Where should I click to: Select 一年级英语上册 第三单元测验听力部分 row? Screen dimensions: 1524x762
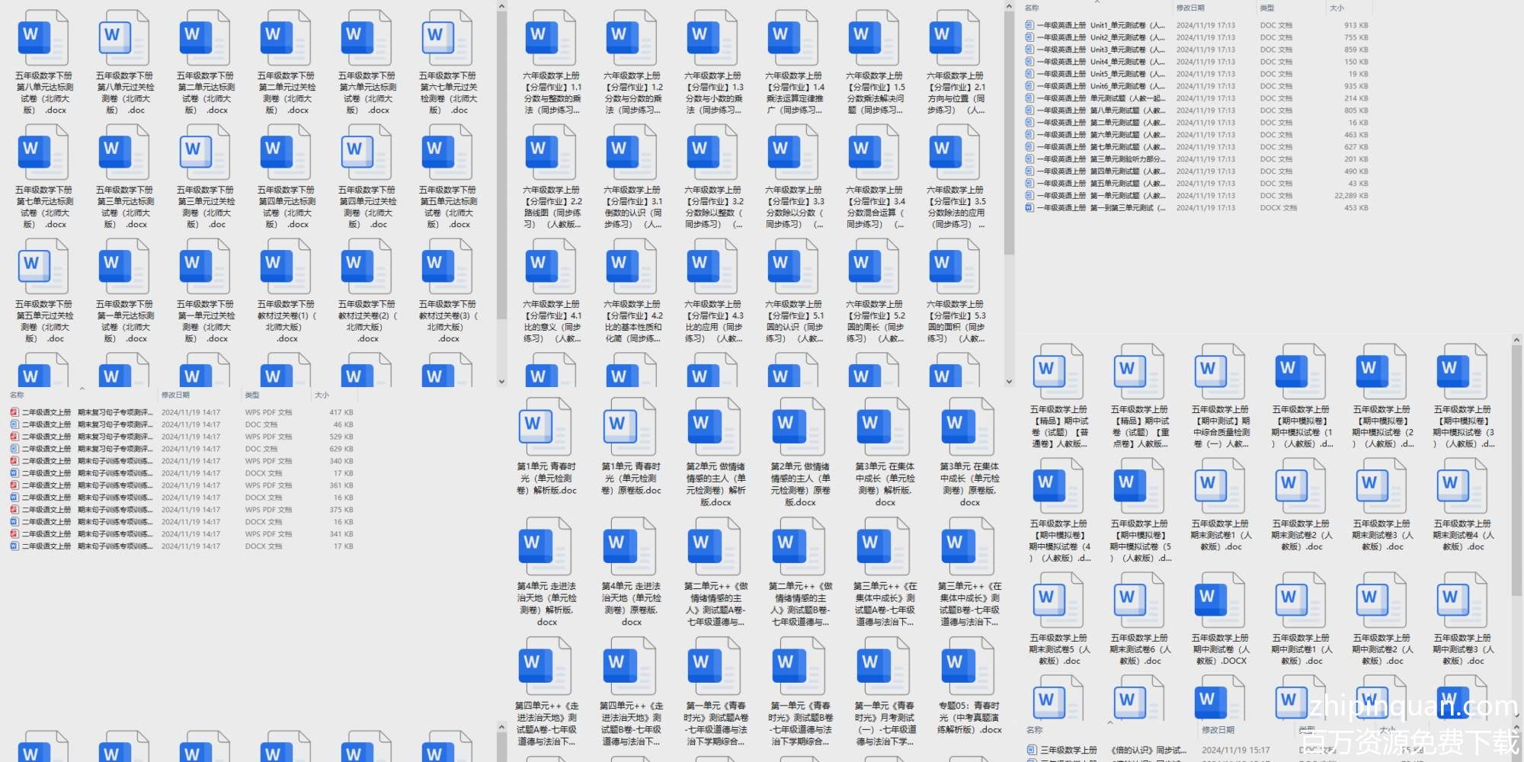pyautogui.click(x=1196, y=159)
